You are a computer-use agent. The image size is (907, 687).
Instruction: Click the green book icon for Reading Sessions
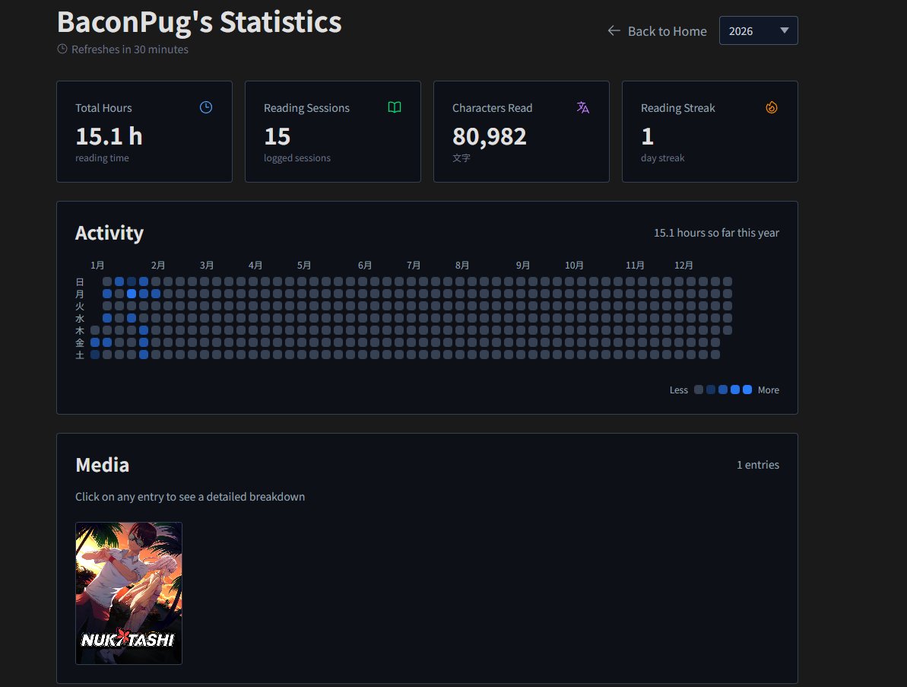pyautogui.click(x=394, y=107)
